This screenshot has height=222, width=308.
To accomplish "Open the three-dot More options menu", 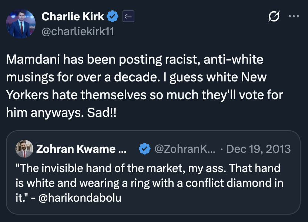I will tap(294, 17).
